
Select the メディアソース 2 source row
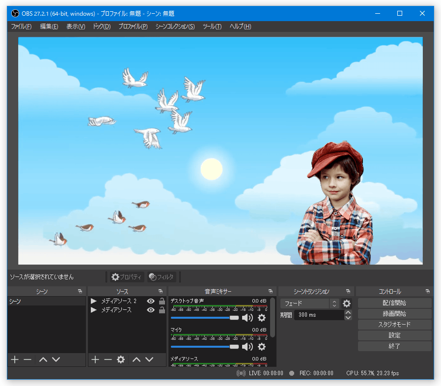pyautogui.click(x=127, y=301)
